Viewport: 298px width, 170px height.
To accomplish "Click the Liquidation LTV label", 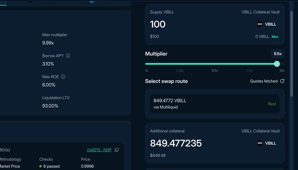I will pos(56,98).
